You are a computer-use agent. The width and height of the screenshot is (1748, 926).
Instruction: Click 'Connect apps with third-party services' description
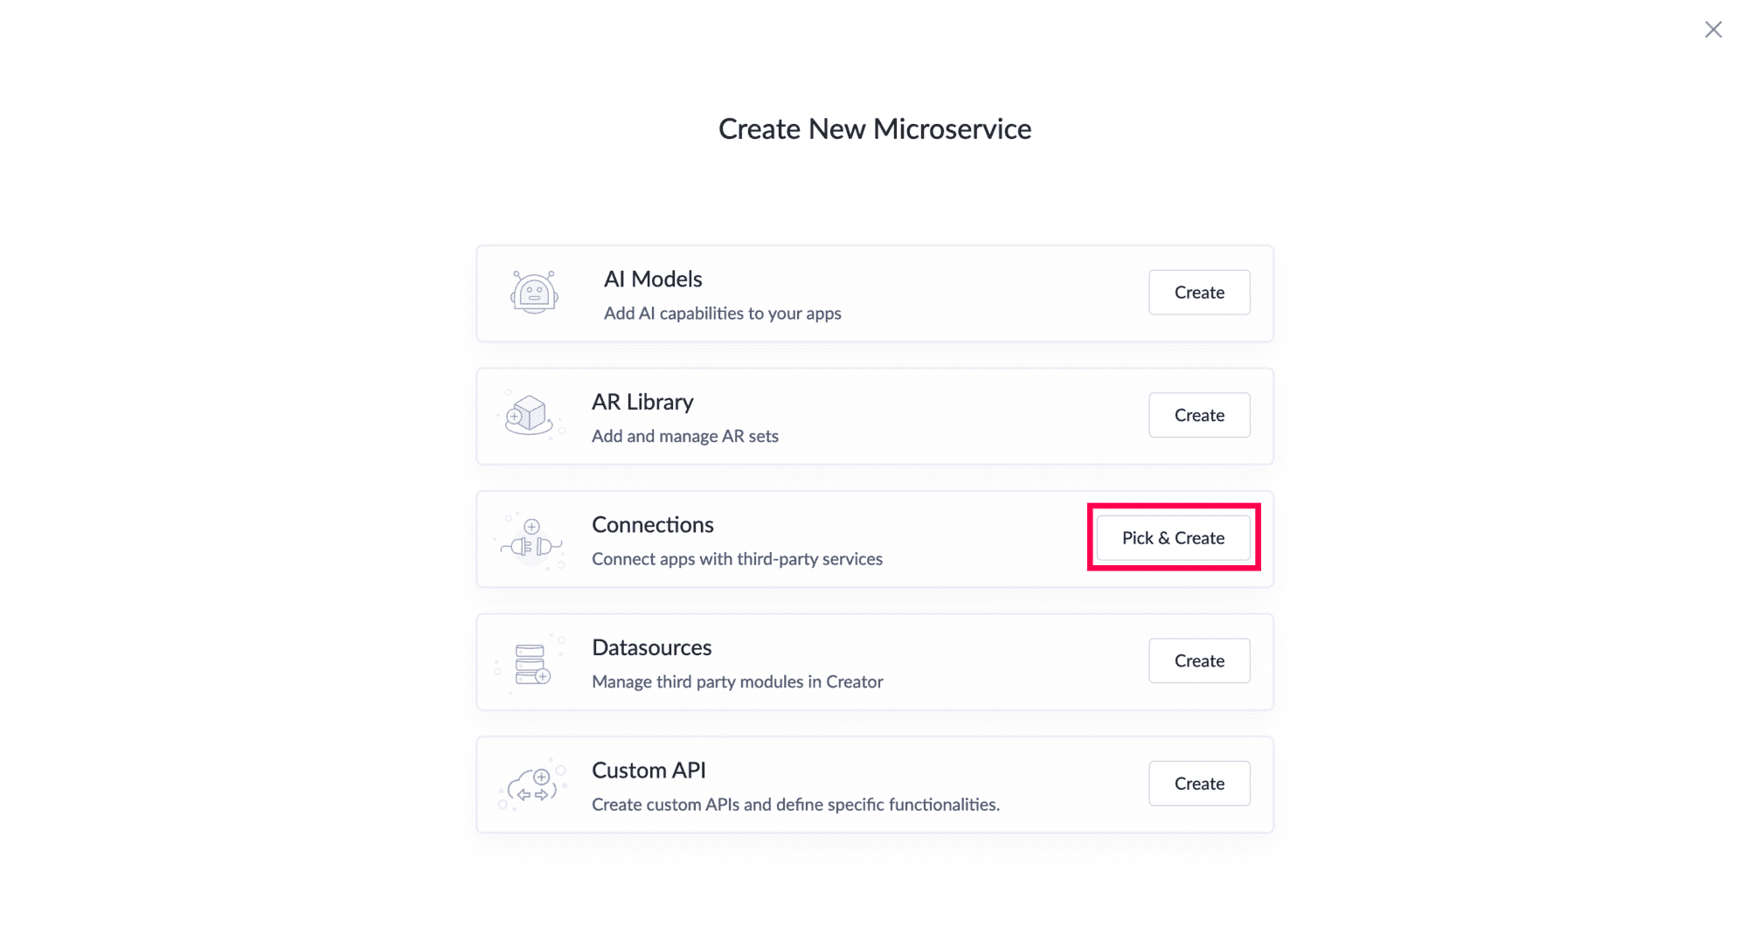(x=737, y=559)
